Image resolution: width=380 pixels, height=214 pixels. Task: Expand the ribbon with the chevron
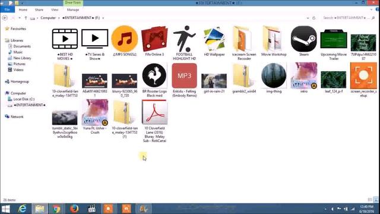tap(372, 10)
